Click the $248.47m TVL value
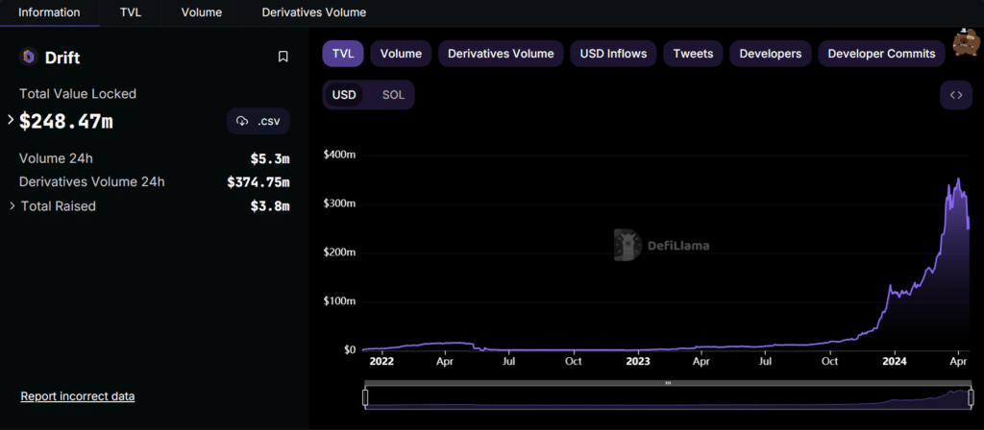 [x=66, y=121]
